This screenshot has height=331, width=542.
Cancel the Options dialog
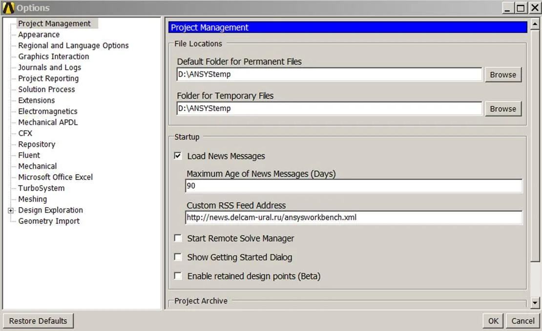click(x=522, y=321)
